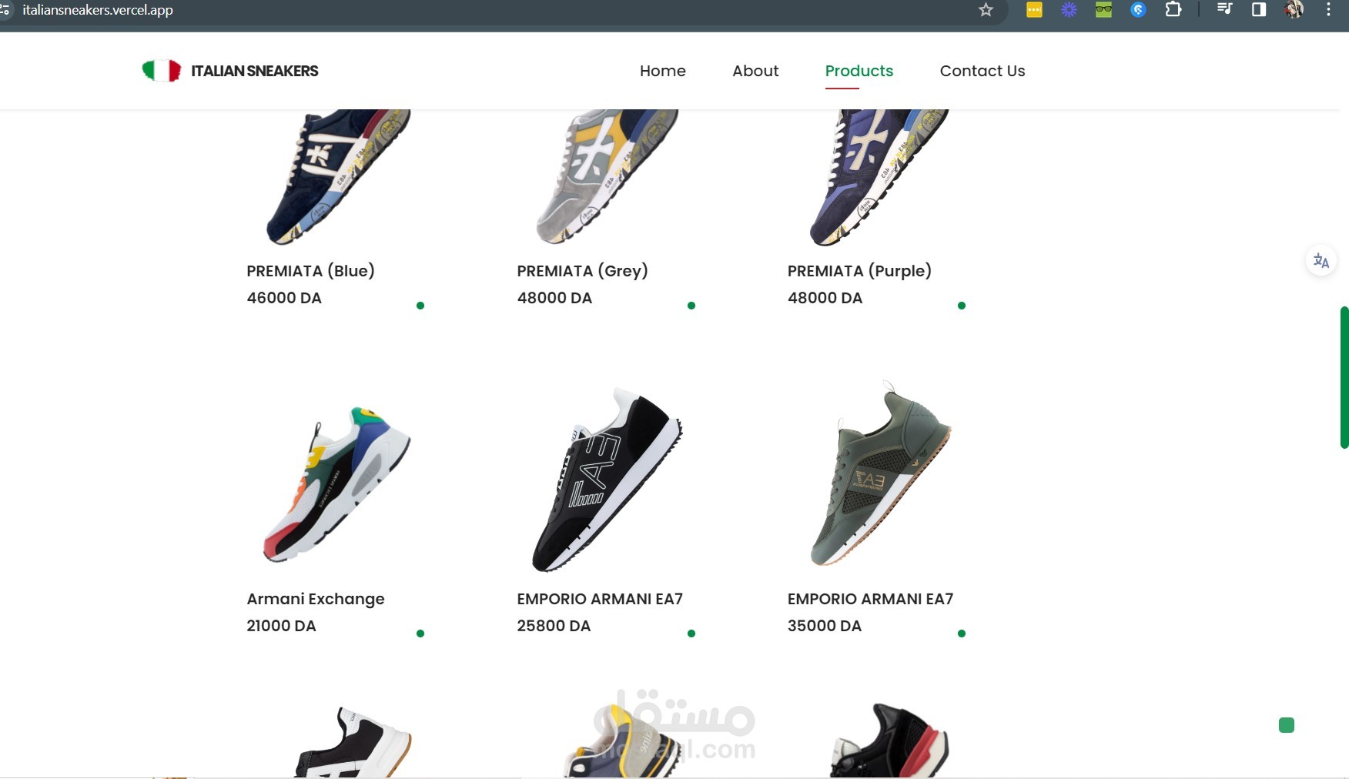Screen dimensions: 1349x779
Task: Click the black EA7 sneaker image
Action: click(608, 480)
